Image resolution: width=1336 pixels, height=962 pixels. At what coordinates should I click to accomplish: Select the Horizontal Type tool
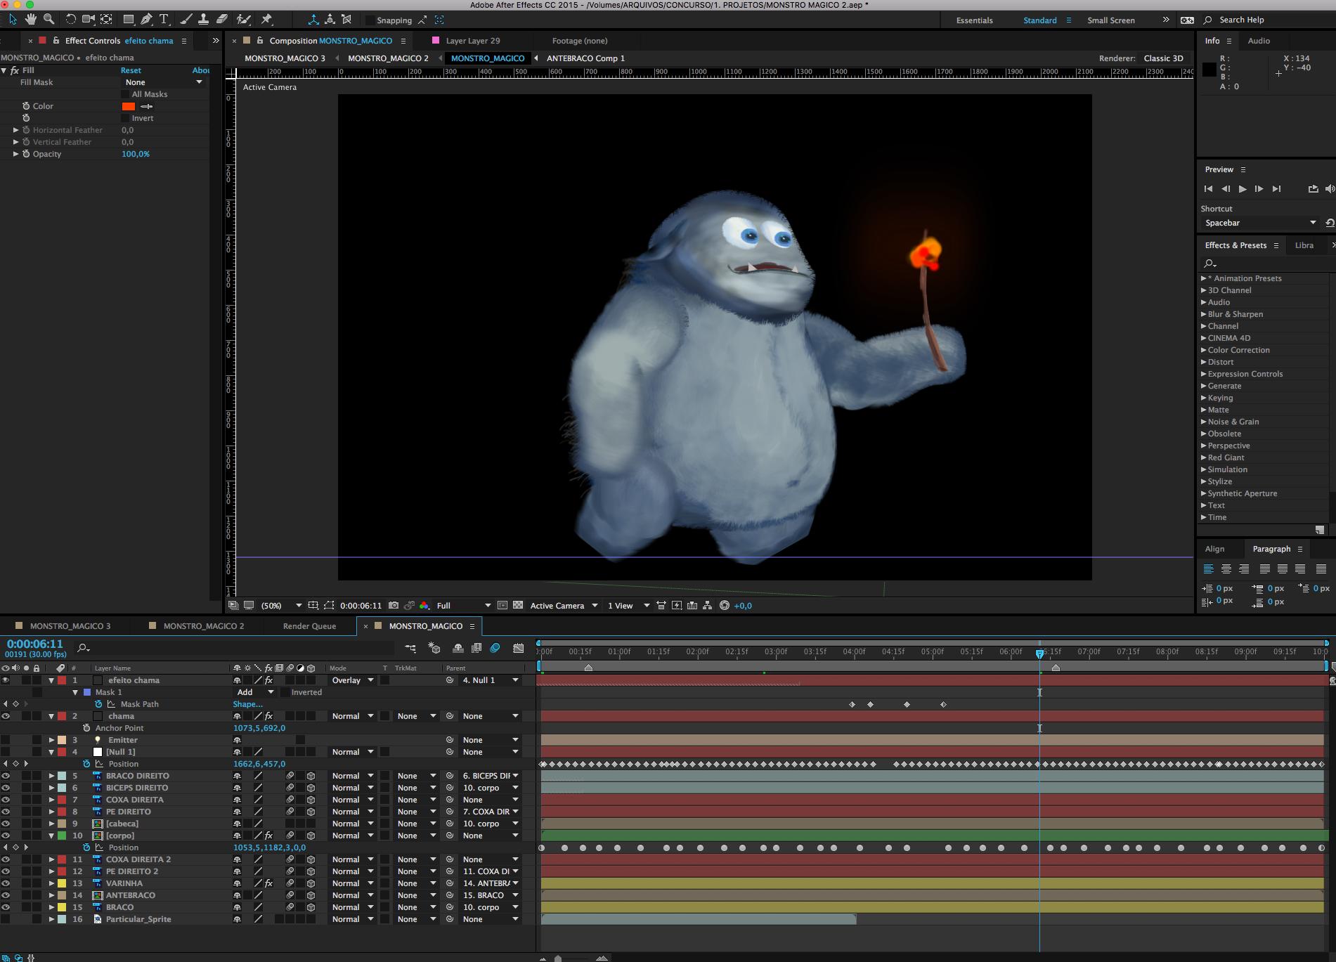tap(164, 20)
